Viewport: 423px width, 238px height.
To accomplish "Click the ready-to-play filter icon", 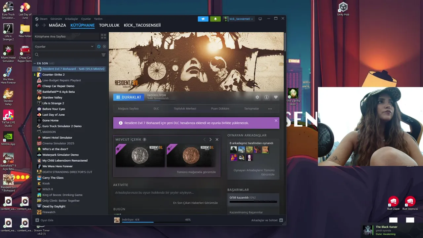I will click(x=104, y=47).
